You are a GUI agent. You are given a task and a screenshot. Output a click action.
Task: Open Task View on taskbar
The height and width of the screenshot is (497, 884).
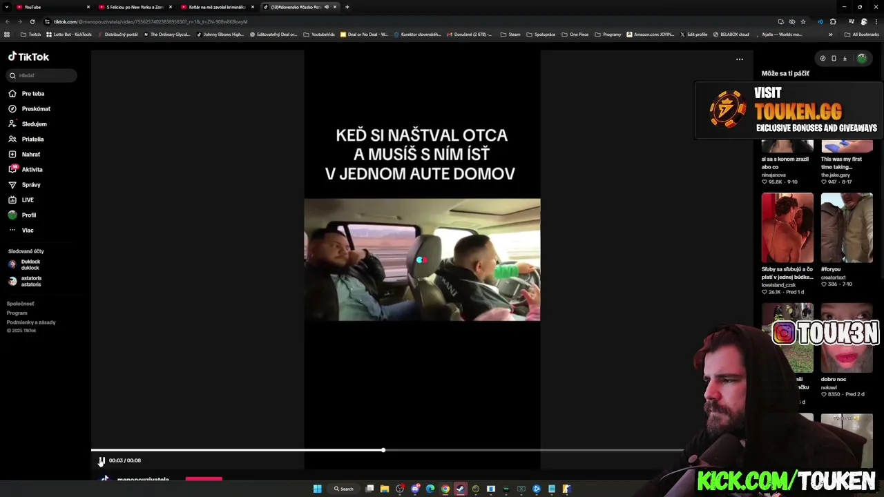(x=369, y=489)
